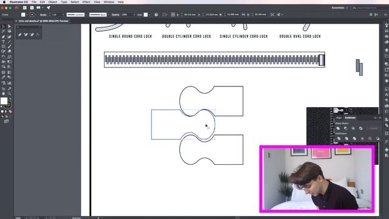Viewport: 389px width, 219px height.
Task: Select the Line Segment tool
Action: tap(10, 42)
